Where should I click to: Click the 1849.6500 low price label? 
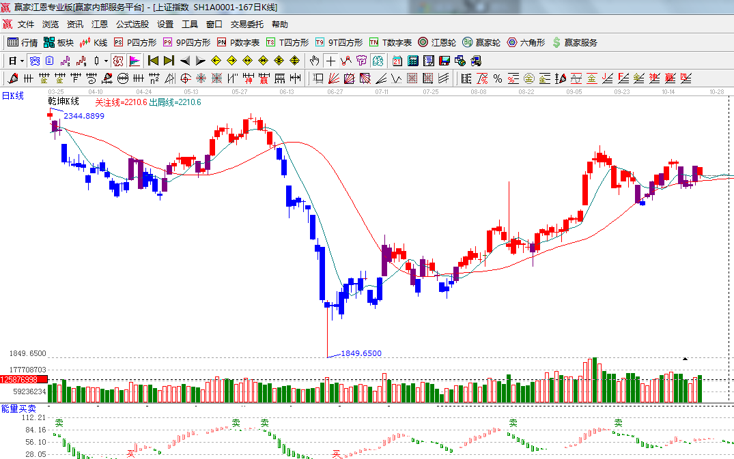[x=361, y=353]
